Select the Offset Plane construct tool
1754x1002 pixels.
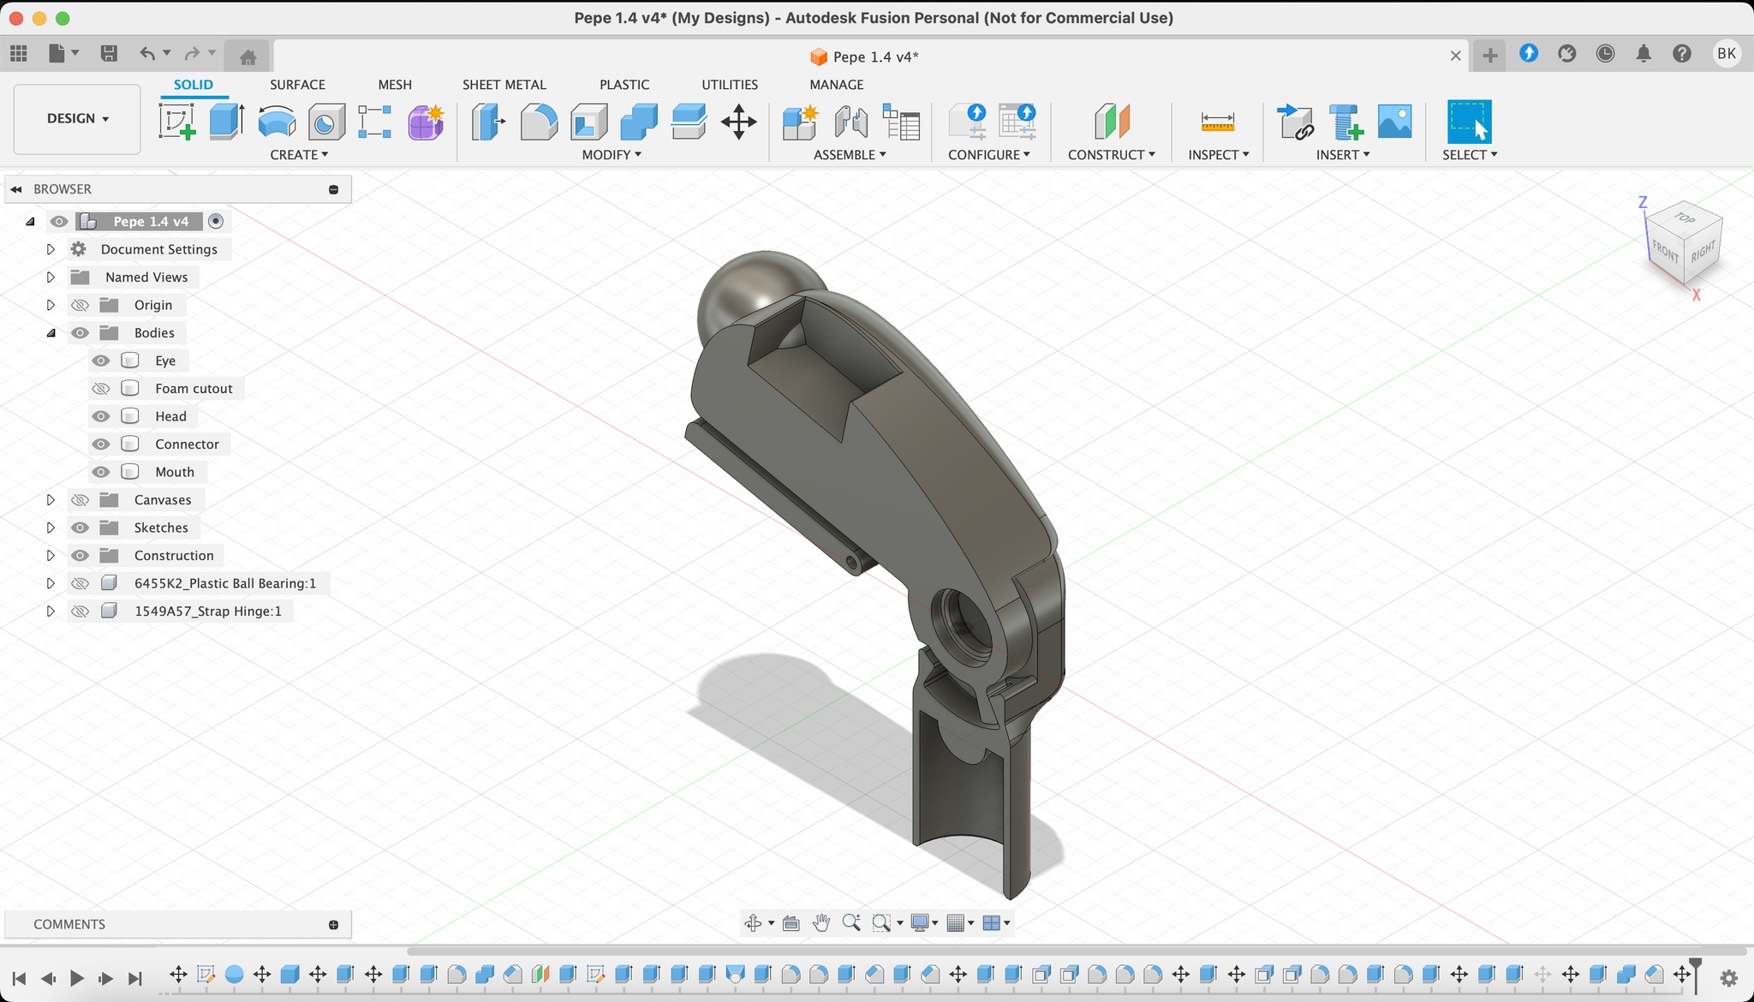[x=1113, y=121]
